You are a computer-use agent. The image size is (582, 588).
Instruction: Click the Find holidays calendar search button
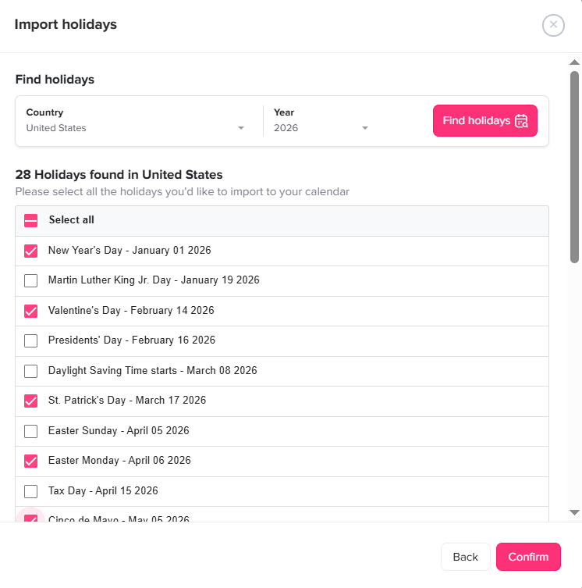(484, 121)
